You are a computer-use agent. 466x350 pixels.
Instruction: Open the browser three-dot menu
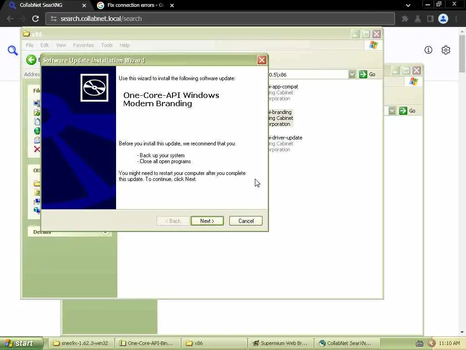(x=456, y=19)
